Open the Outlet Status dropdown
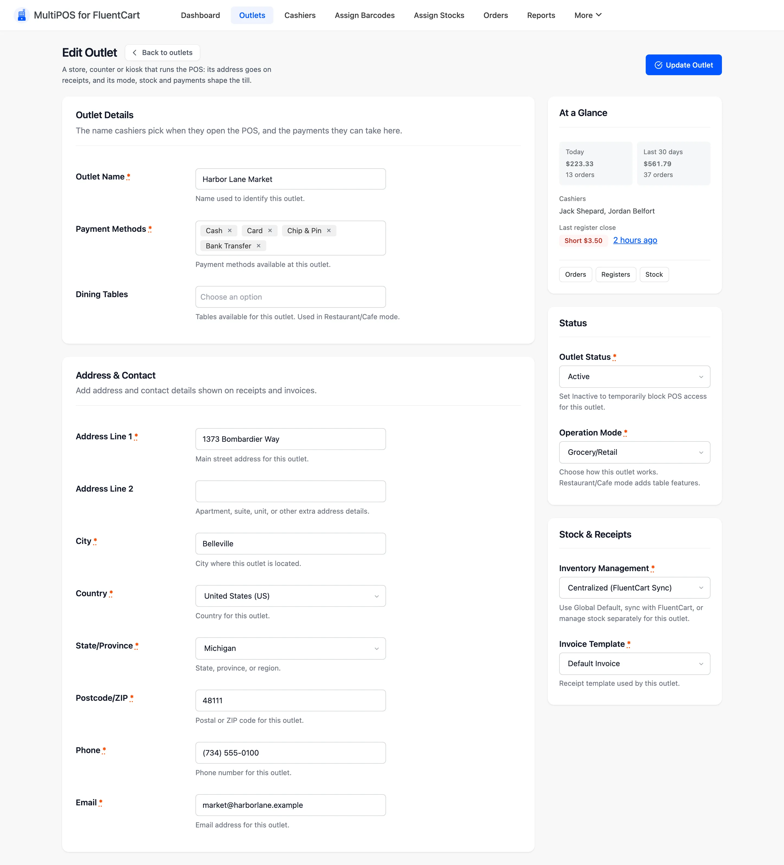Viewport: 784px width, 865px height. pos(634,377)
